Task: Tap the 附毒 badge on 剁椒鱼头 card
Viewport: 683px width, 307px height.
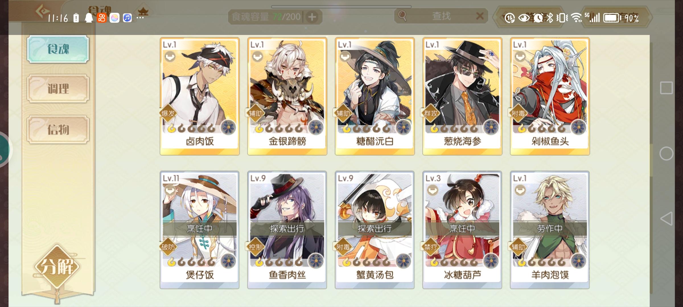Action: click(518, 113)
